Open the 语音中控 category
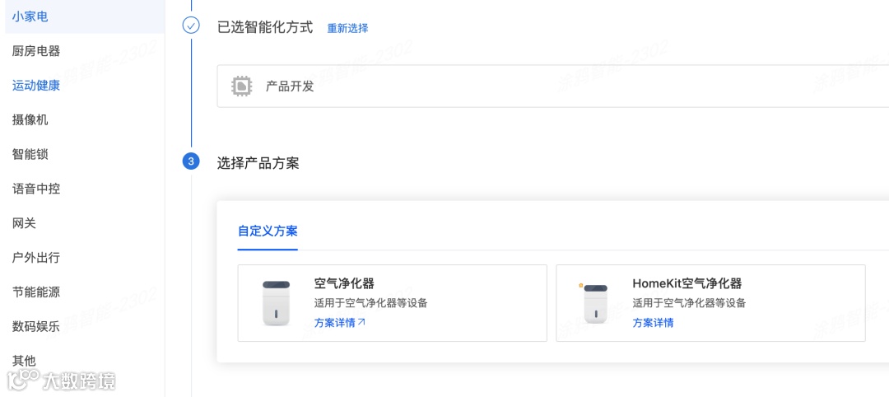The width and height of the screenshot is (889, 397). (36, 189)
